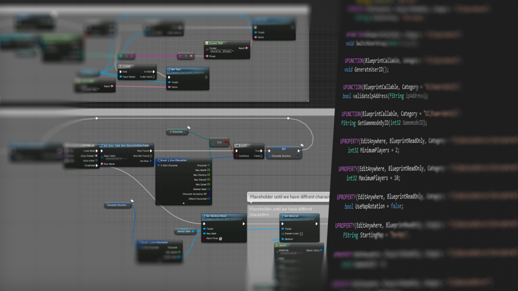This screenshot has height=291, width=518.
Task: Click the Exec input pin on Is Valid node
Action: coord(121,72)
